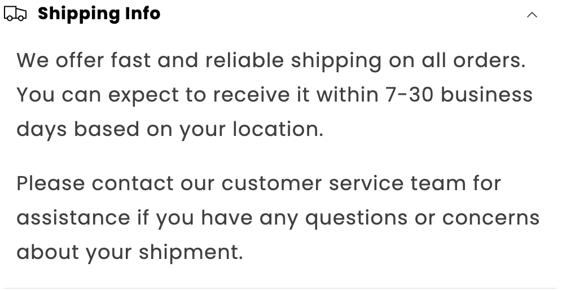The height and width of the screenshot is (290, 562).
Task: Click the '7-30' delivery time text
Action: [410, 95]
